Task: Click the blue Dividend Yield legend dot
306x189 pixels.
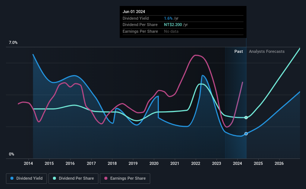Action: (x=12, y=178)
